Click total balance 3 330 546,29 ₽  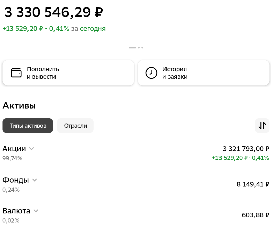[x=53, y=12]
